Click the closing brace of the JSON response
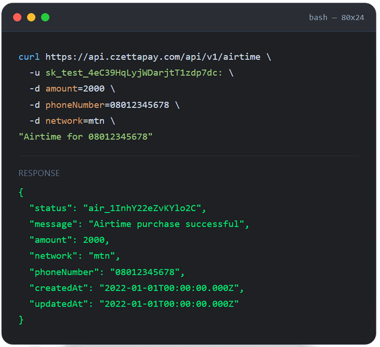 21,320
